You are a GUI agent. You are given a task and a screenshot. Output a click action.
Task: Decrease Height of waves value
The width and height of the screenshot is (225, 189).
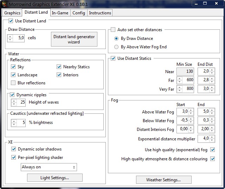14,104
